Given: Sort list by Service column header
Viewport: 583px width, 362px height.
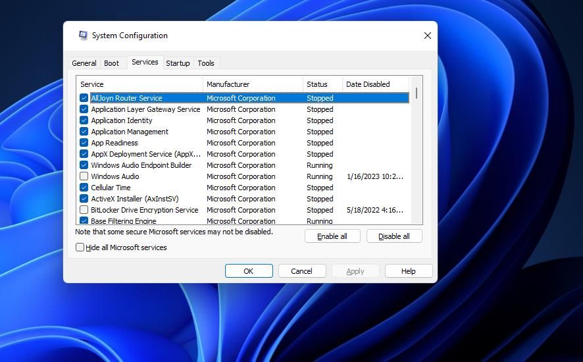Looking at the screenshot, I should pyautogui.click(x=139, y=84).
